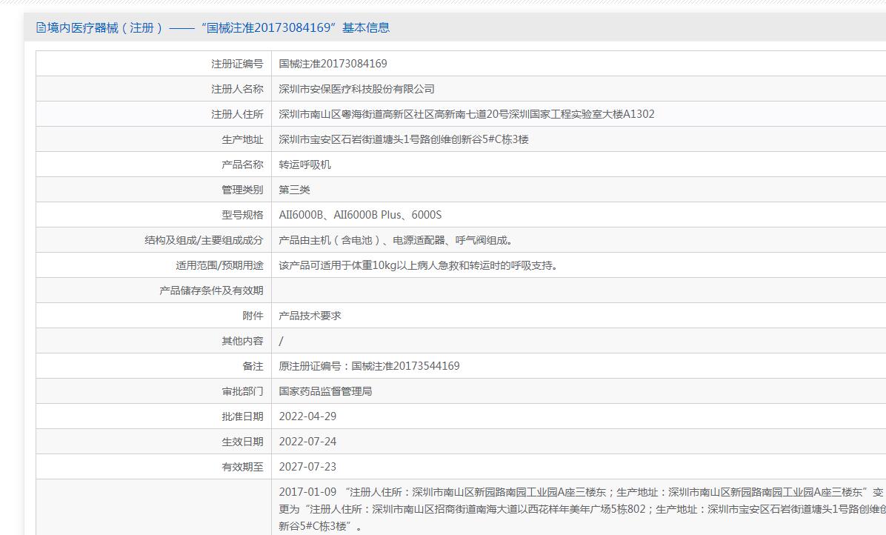Select product name 转运呼吸机
The height and width of the screenshot is (535, 886).
[x=305, y=165]
